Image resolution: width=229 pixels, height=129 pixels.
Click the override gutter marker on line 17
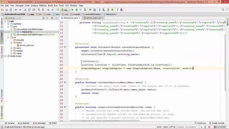click(65, 47)
